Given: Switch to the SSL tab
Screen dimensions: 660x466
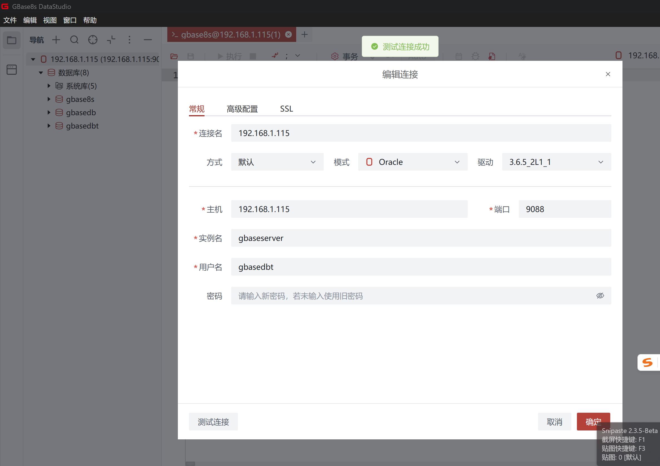Looking at the screenshot, I should coord(287,109).
